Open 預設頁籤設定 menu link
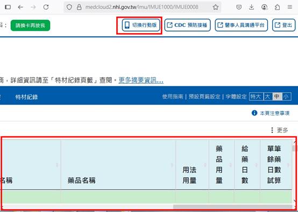Viewport: 298px width, 212px height. (x=204, y=97)
